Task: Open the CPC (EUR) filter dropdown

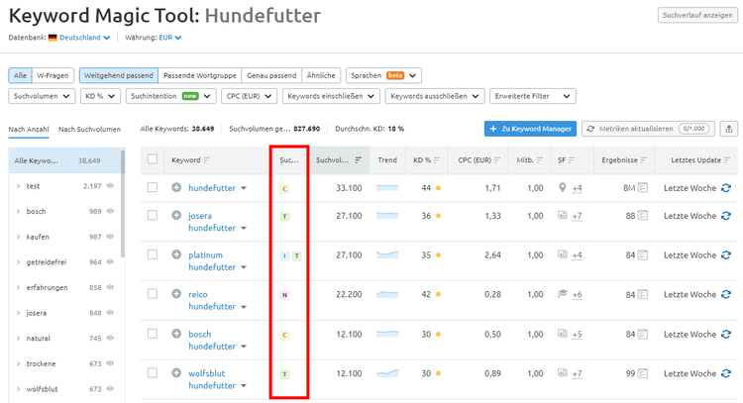Action: coord(249,96)
